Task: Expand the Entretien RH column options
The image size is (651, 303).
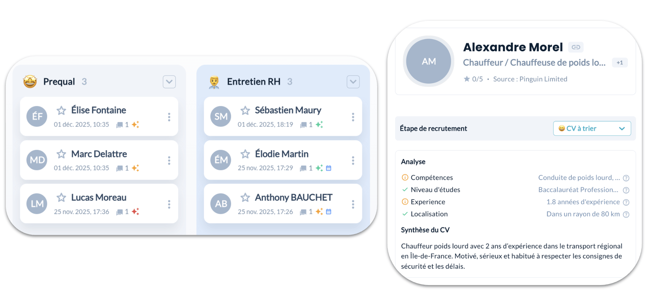Action: (353, 82)
